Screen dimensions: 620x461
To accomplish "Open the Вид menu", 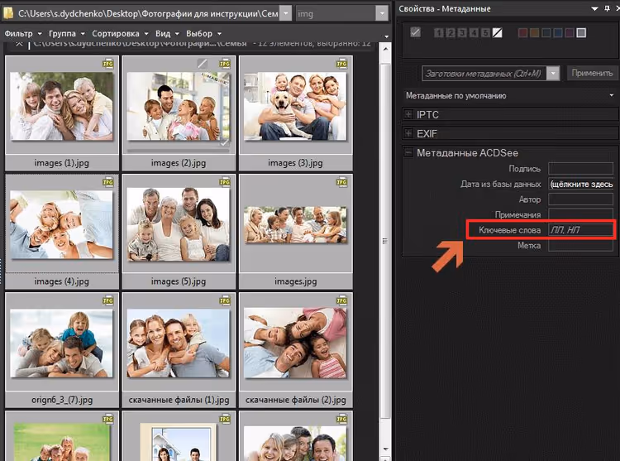I will pyautogui.click(x=167, y=34).
